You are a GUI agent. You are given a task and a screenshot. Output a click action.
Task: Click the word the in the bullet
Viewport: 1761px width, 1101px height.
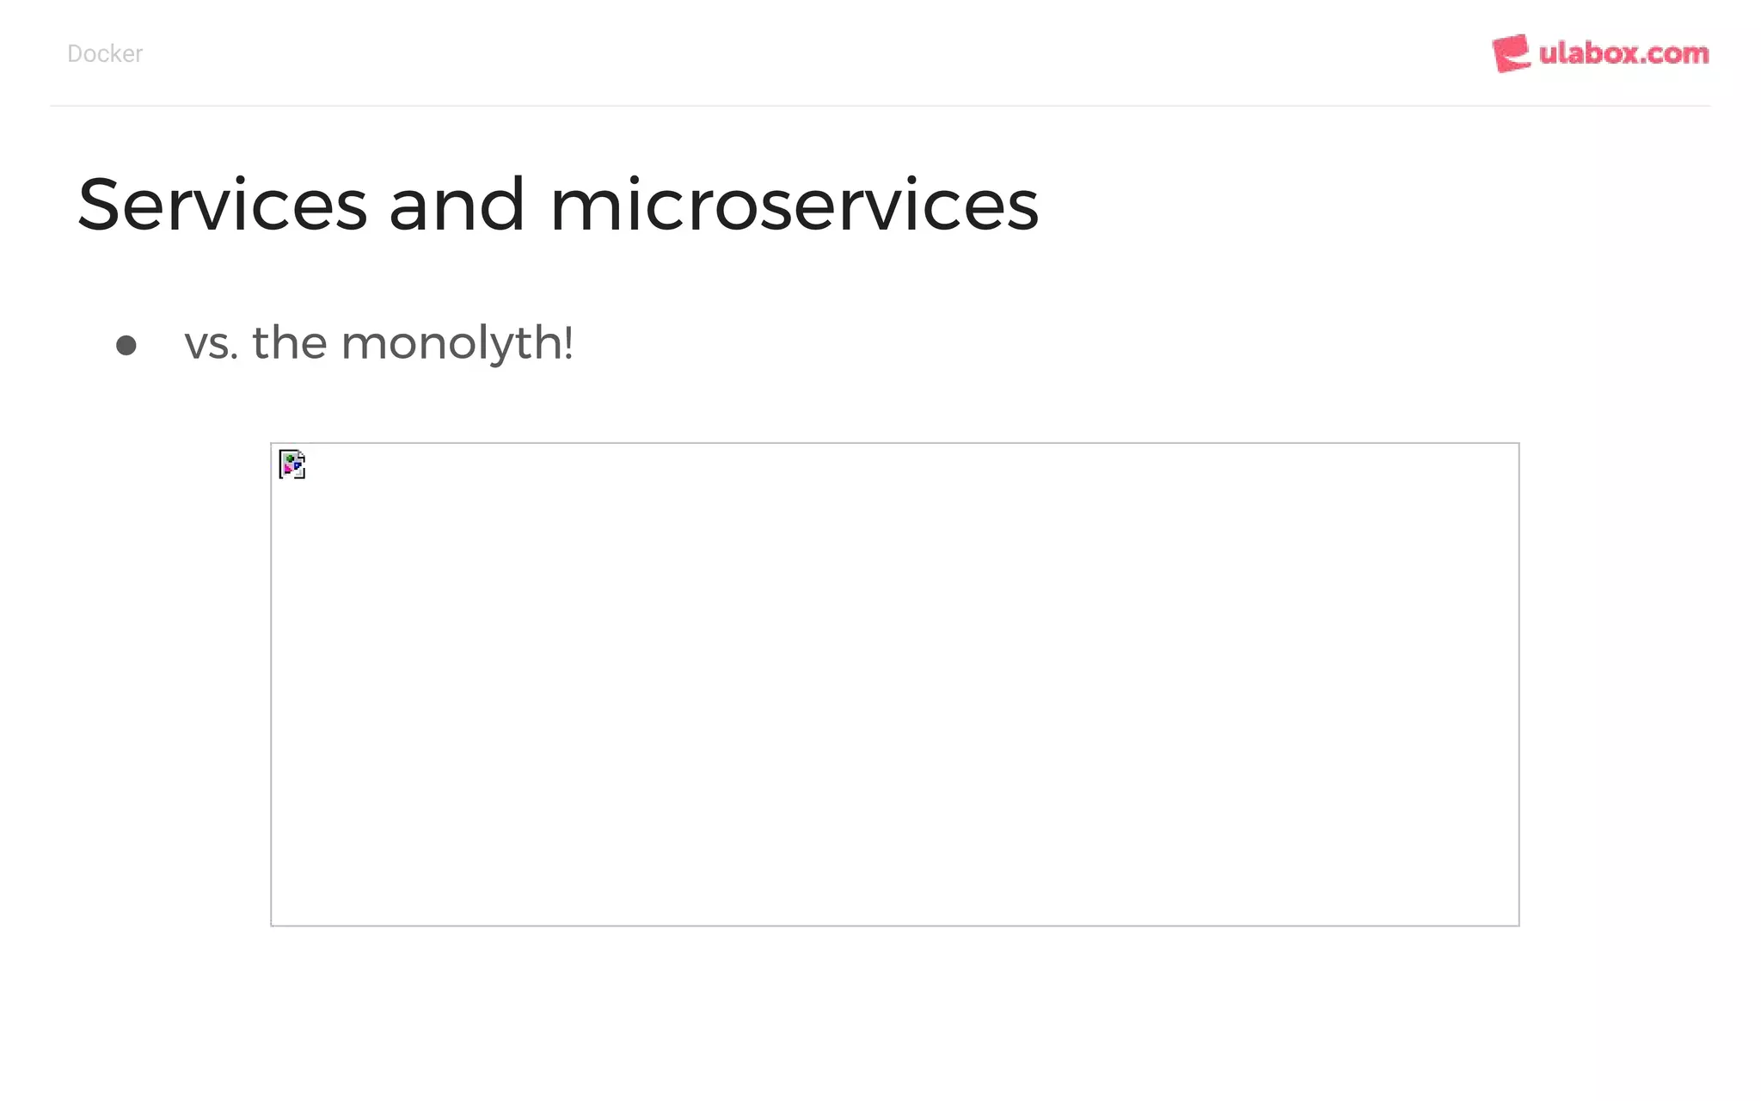(x=290, y=342)
